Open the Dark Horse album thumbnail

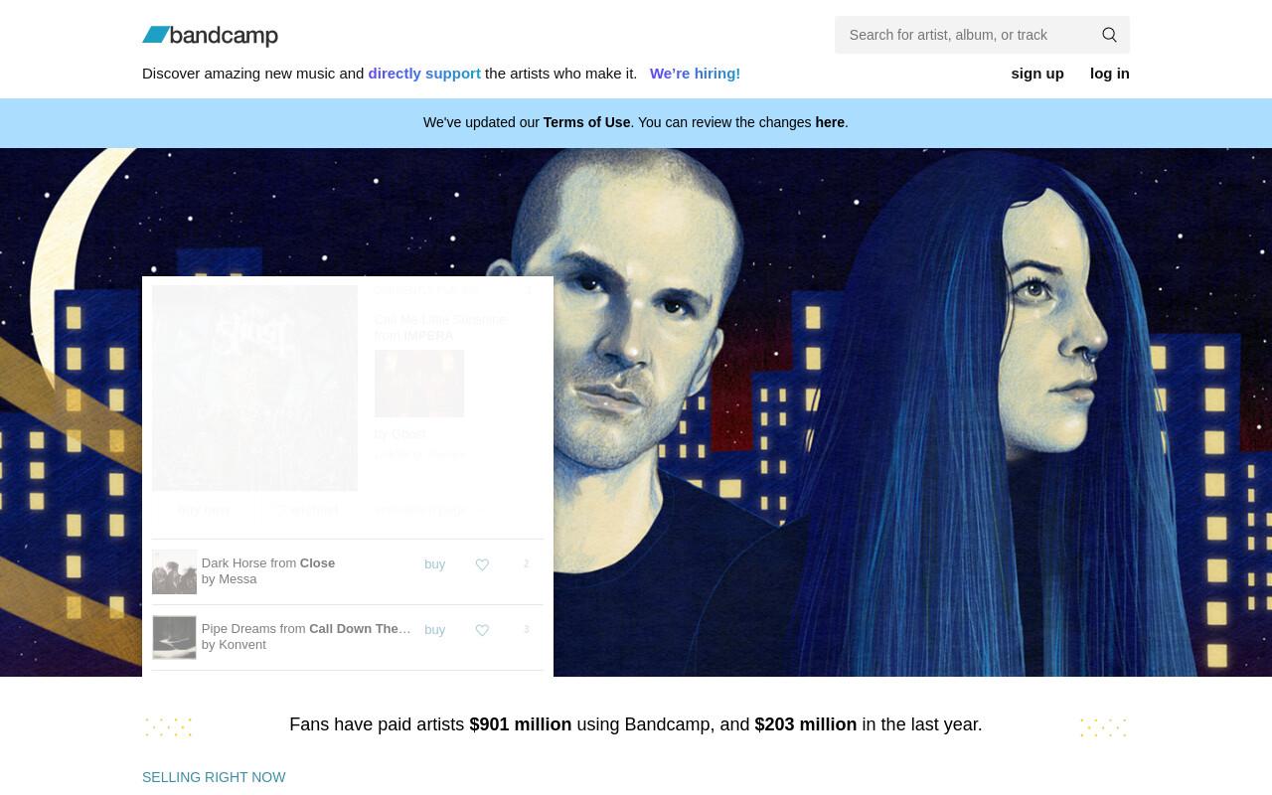174,571
